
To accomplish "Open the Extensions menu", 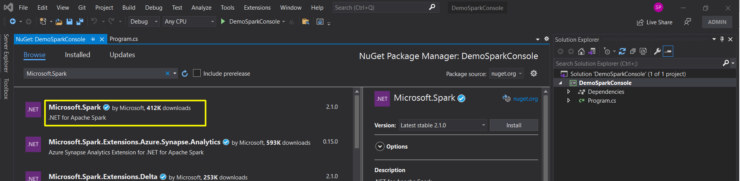I will point(257,7).
